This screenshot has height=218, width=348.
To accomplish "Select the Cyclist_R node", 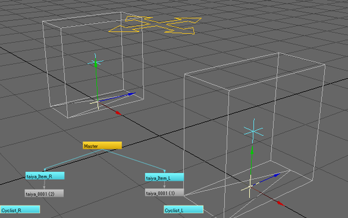I will click(20, 209).
